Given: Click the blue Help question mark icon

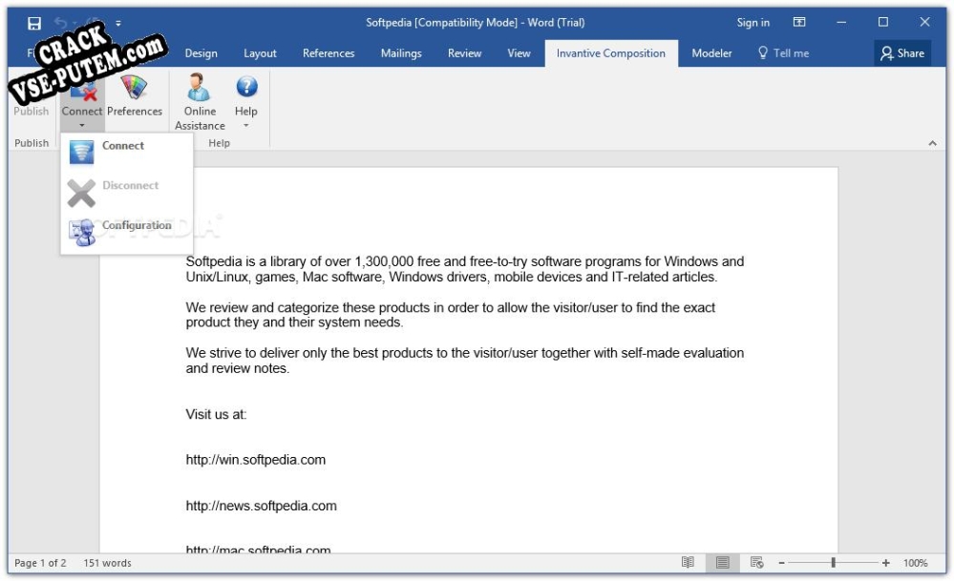Looking at the screenshot, I should [246, 86].
